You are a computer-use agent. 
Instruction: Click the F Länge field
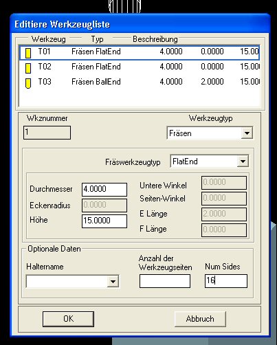click(x=224, y=230)
